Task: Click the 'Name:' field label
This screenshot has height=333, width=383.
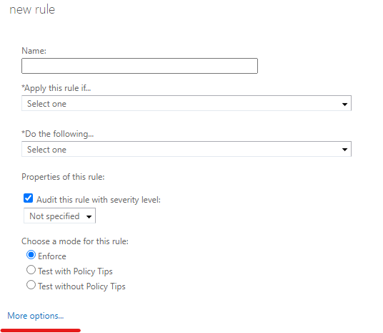Action: 34,51
